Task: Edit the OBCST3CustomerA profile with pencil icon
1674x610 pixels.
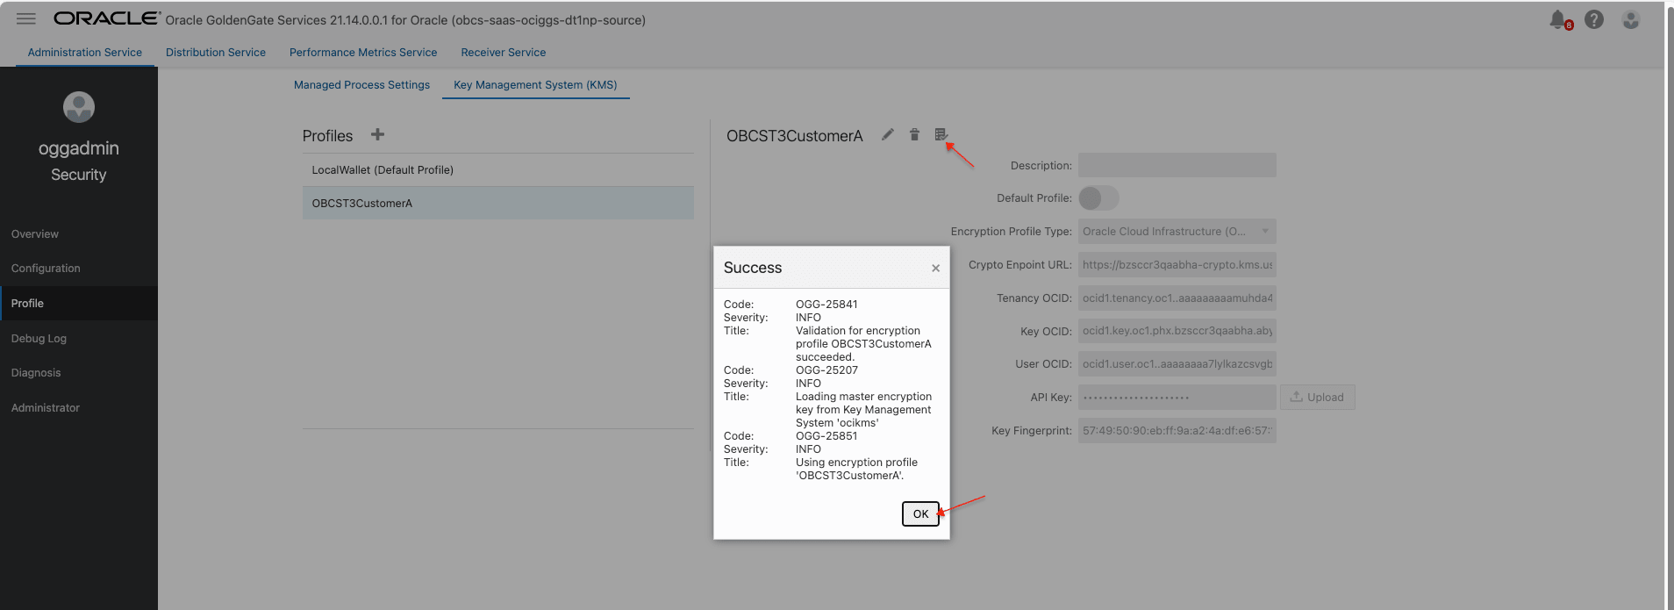Action: (888, 134)
